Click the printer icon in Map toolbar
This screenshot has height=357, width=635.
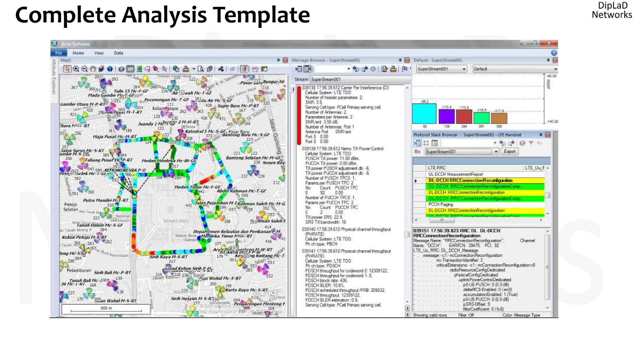pos(186,69)
